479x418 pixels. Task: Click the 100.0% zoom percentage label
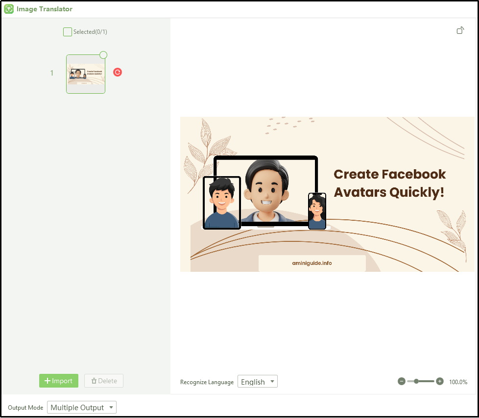458,382
